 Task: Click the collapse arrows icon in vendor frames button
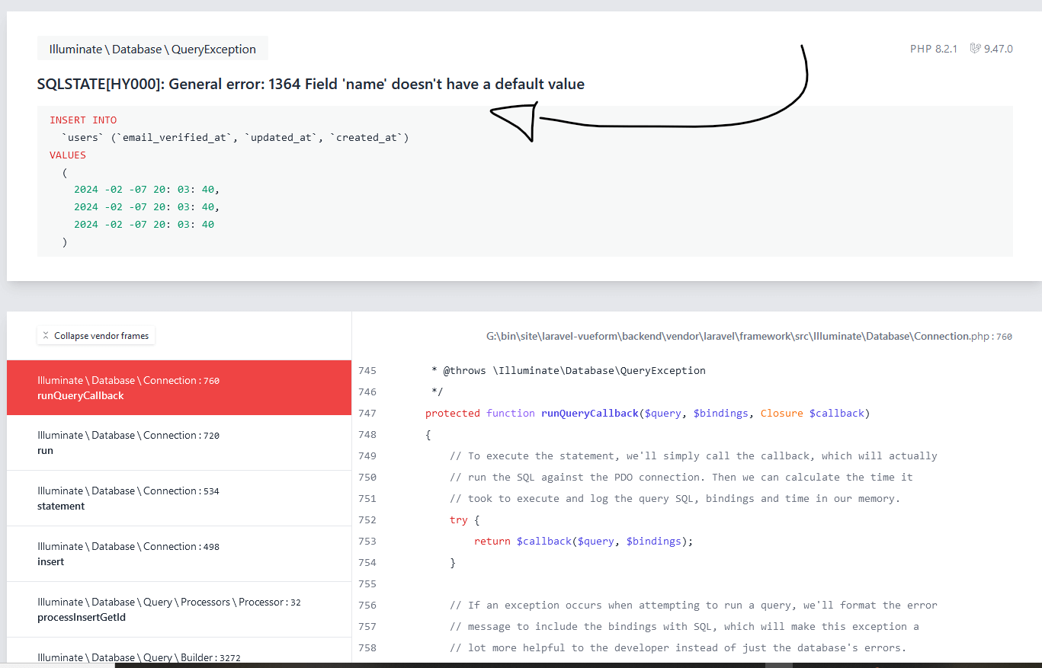[x=46, y=336]
